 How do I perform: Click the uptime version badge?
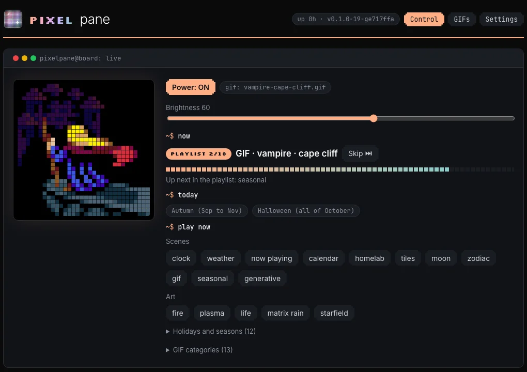coord(346,19)
